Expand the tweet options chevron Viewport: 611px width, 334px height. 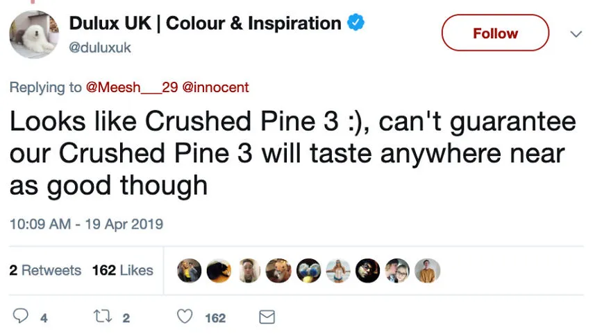576,34
